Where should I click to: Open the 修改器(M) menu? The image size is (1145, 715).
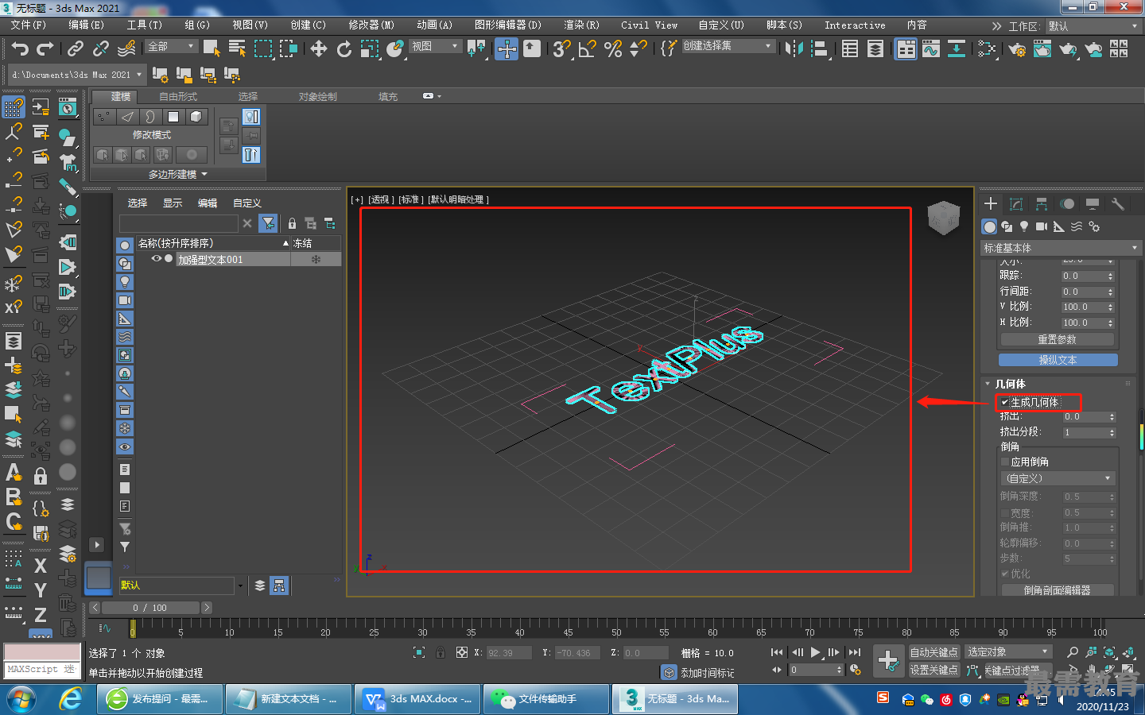tap(371, 25)
